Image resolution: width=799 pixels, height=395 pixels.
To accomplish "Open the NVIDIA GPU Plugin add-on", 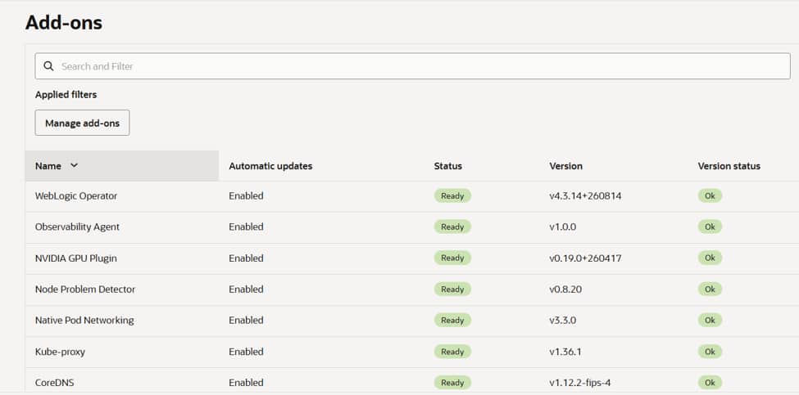I will tap(76, 258).
